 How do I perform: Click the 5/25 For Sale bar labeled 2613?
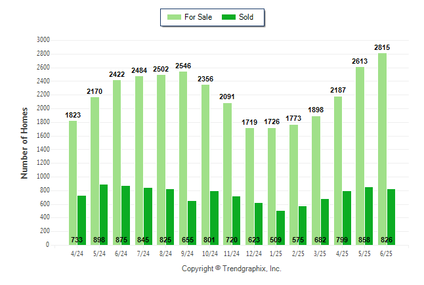click(360, 156)
